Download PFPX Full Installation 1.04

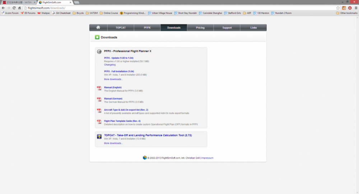119,72
